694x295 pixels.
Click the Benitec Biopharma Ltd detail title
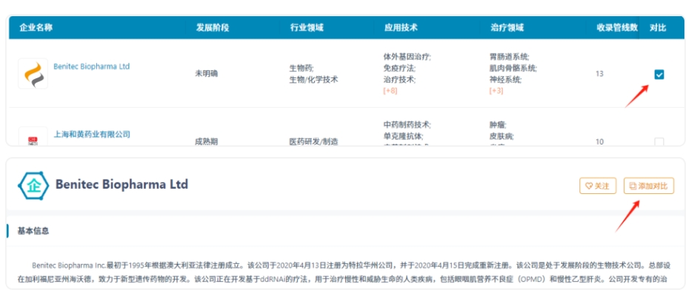click(122, 184)
